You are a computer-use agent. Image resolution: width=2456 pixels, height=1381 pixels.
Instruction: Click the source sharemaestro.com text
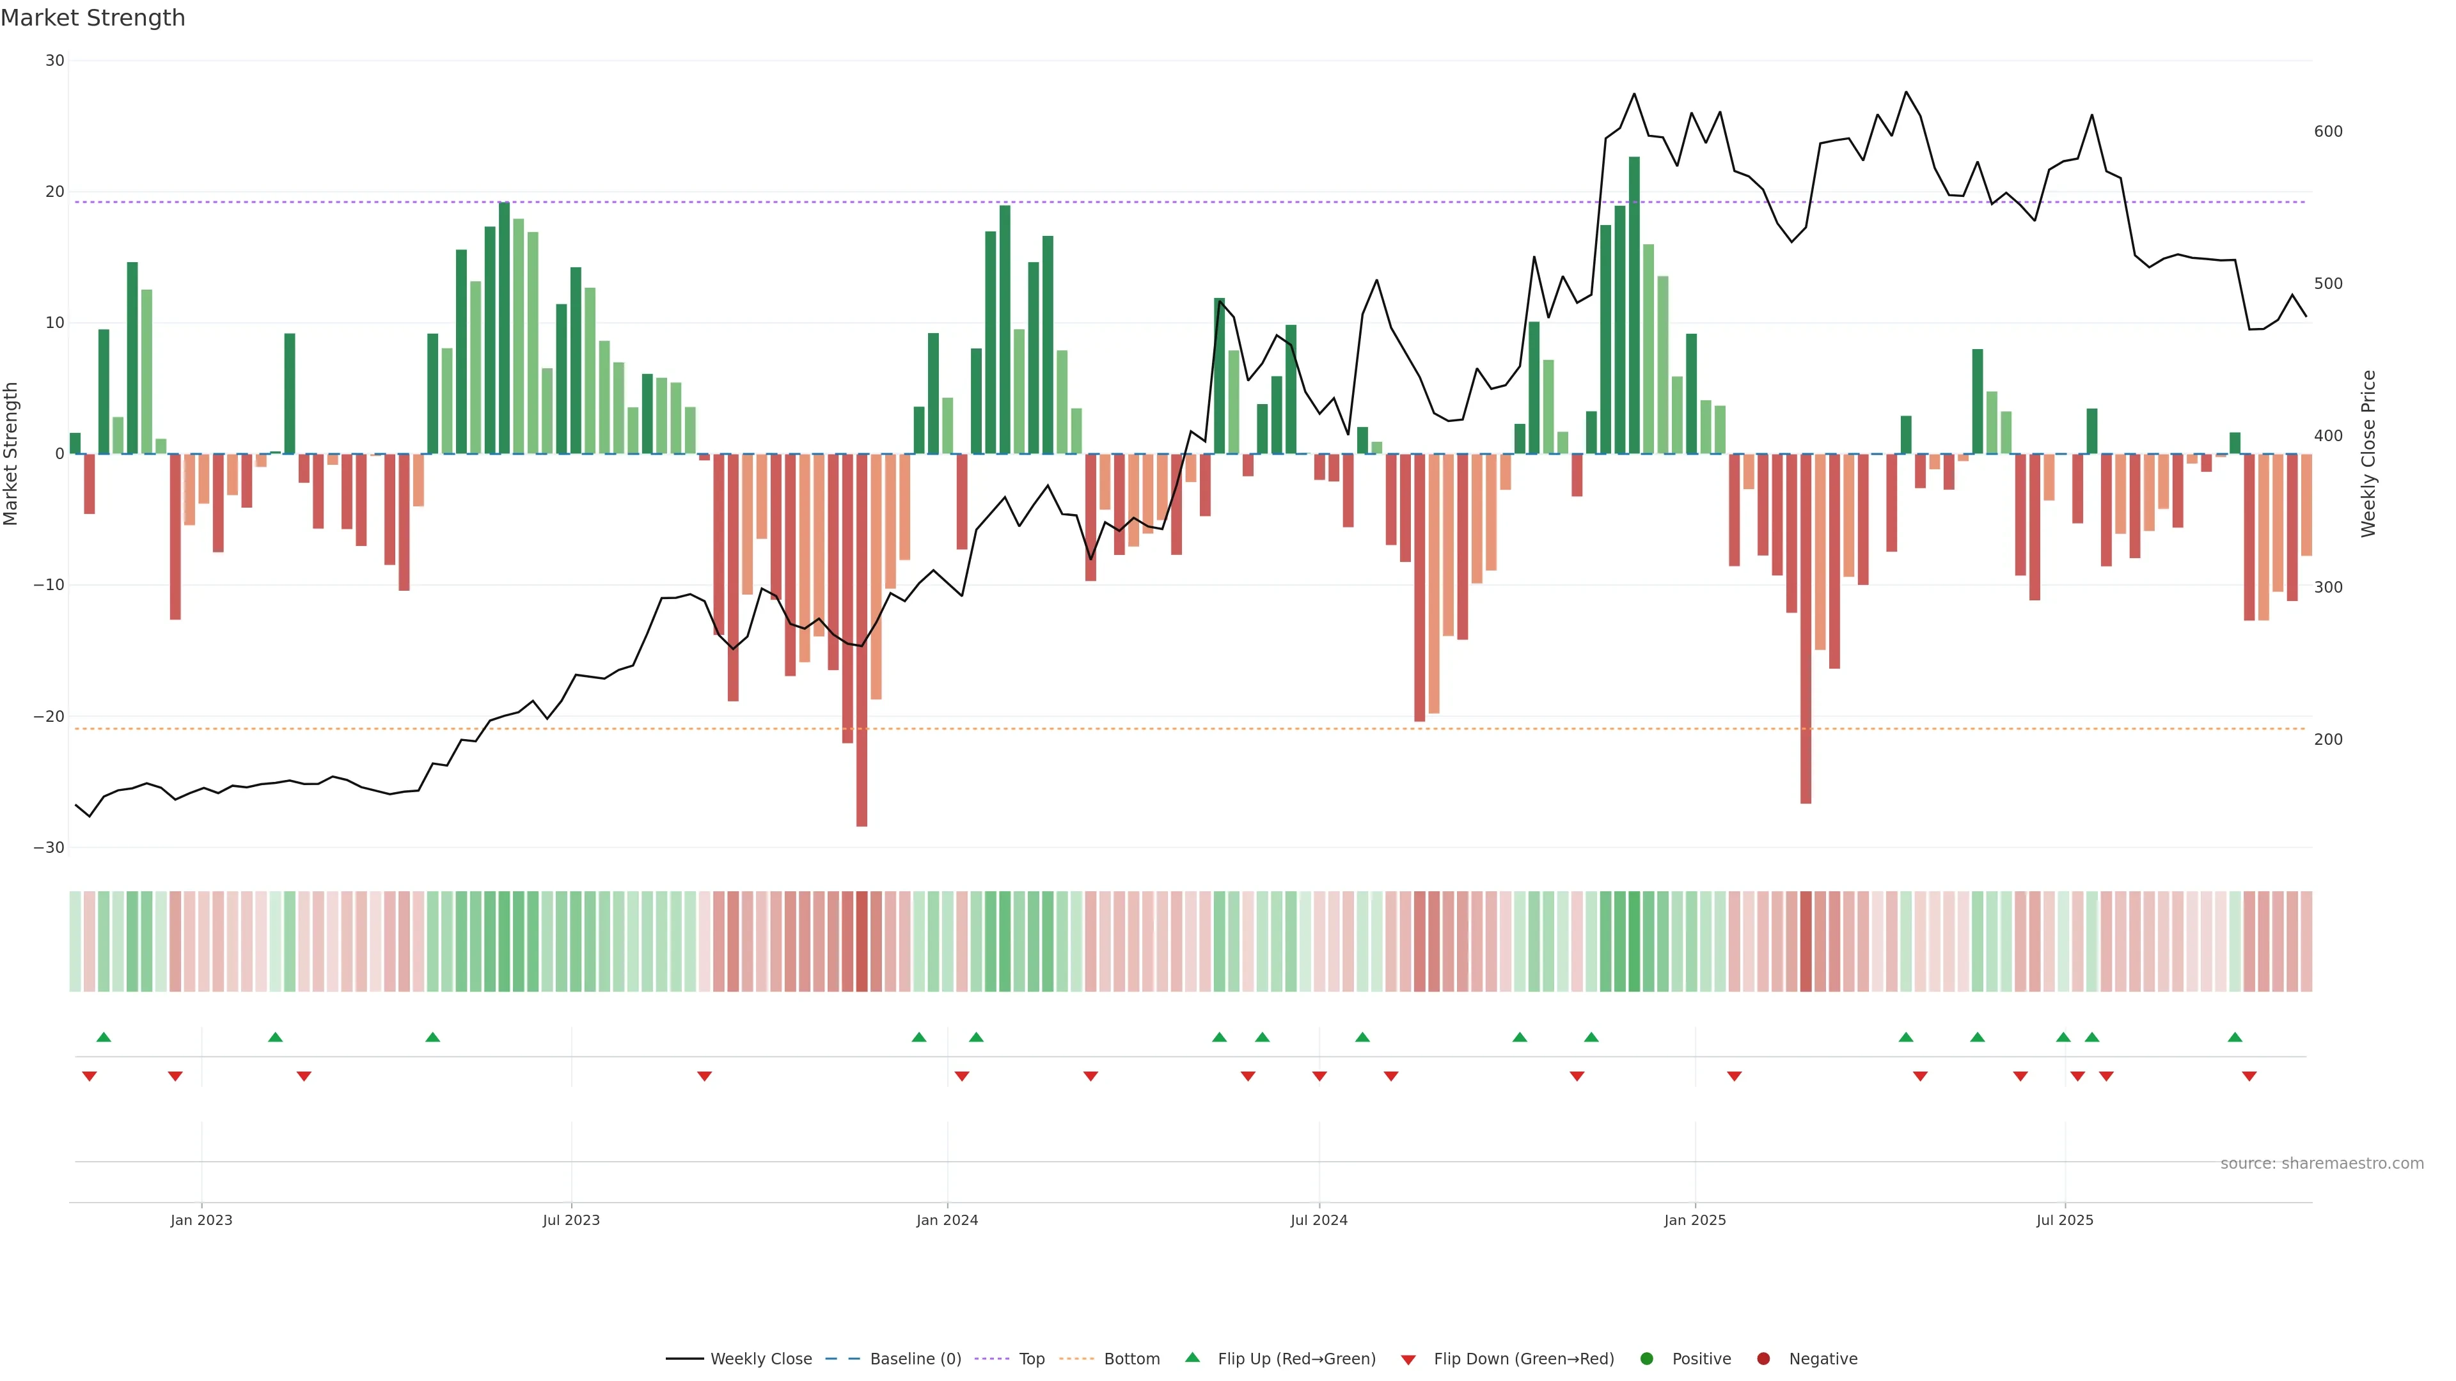(x=2322, y=1164)
